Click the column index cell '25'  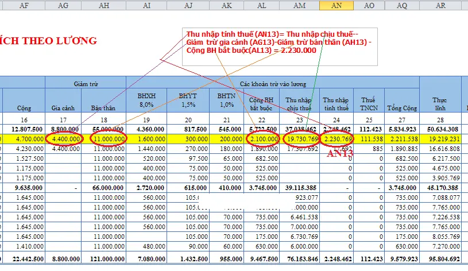click(369, 119)
